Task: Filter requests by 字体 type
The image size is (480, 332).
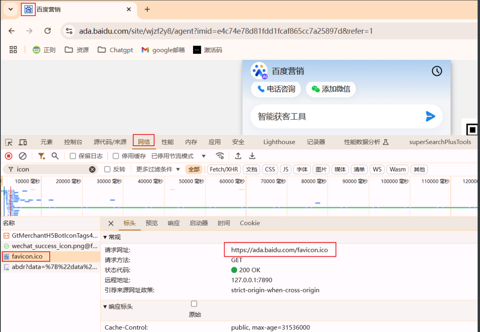Action: tap(302, 169)
